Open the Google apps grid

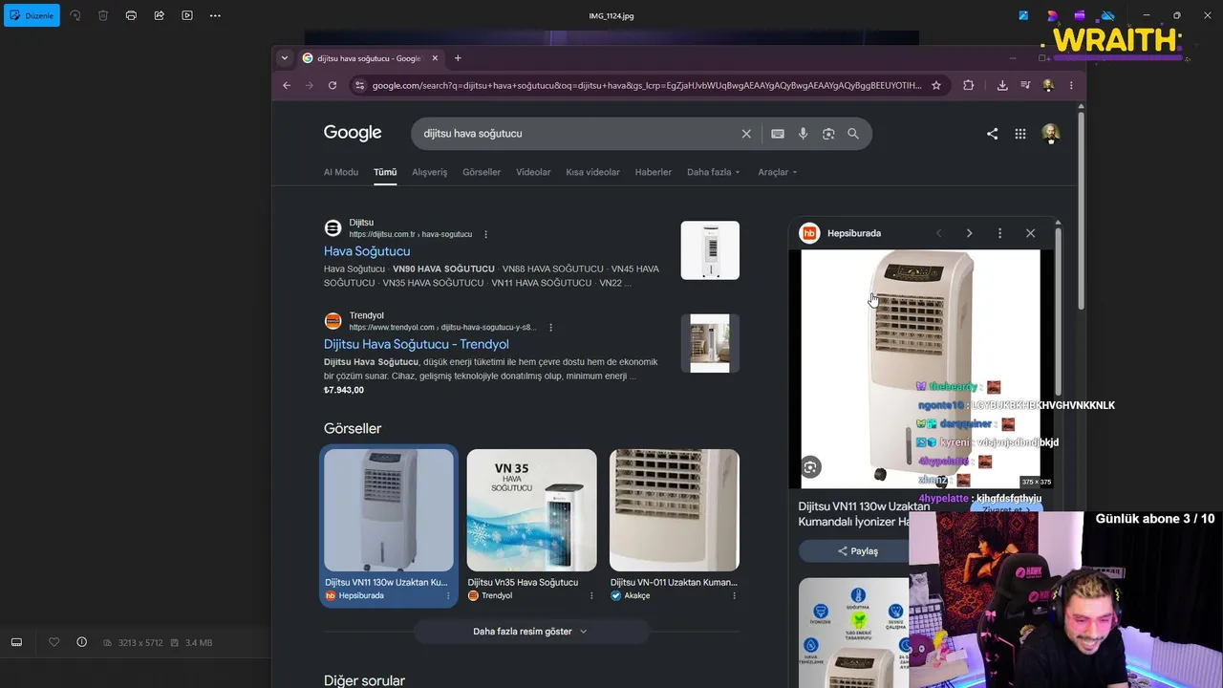pos(1020,134)
